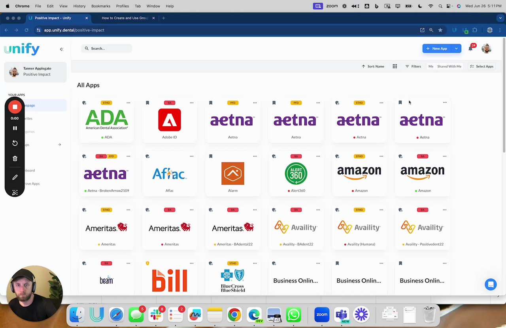Viewport: 506px width, 328px height.
Task: Open the Aflac app card
Action: [x=170, y=174]
